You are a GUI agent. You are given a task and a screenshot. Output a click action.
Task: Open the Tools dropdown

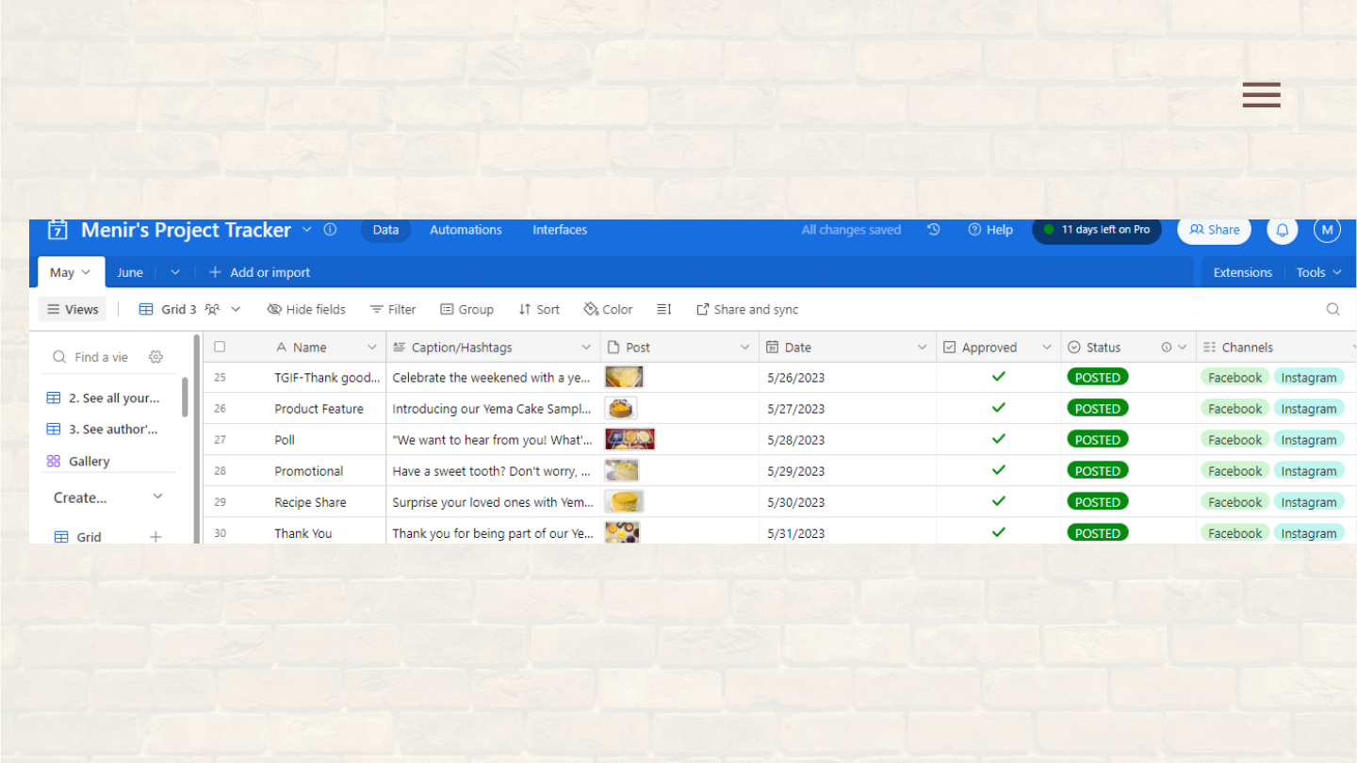1318,272
